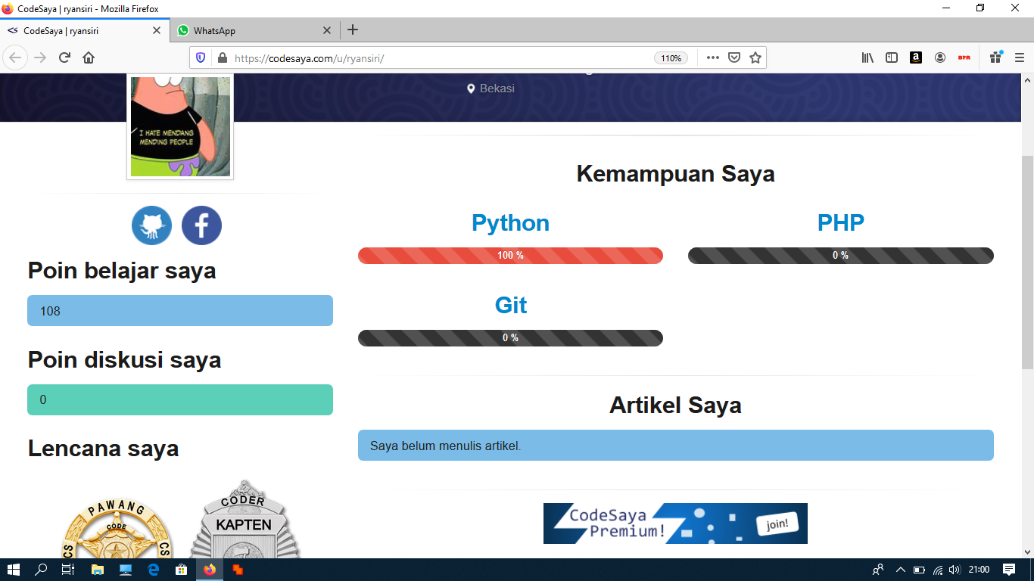Close the CodeSaya tab

[x=157, y=31]
